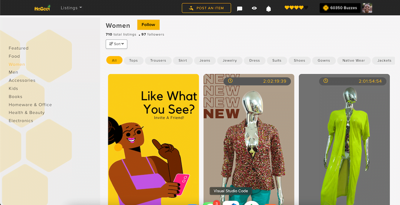Go to the Featured category
This screenshot has height=205, width=400.
click(x=19, y=48)
